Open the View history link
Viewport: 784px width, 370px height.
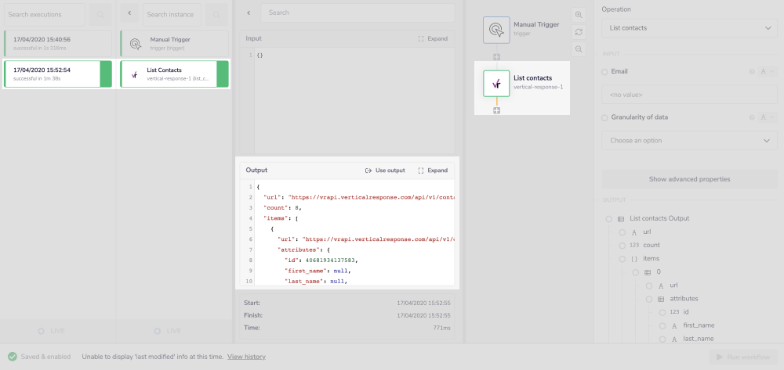click(x=246, y=357)
